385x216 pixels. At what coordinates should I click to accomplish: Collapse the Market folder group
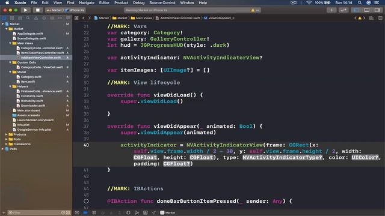pos(7,29)
